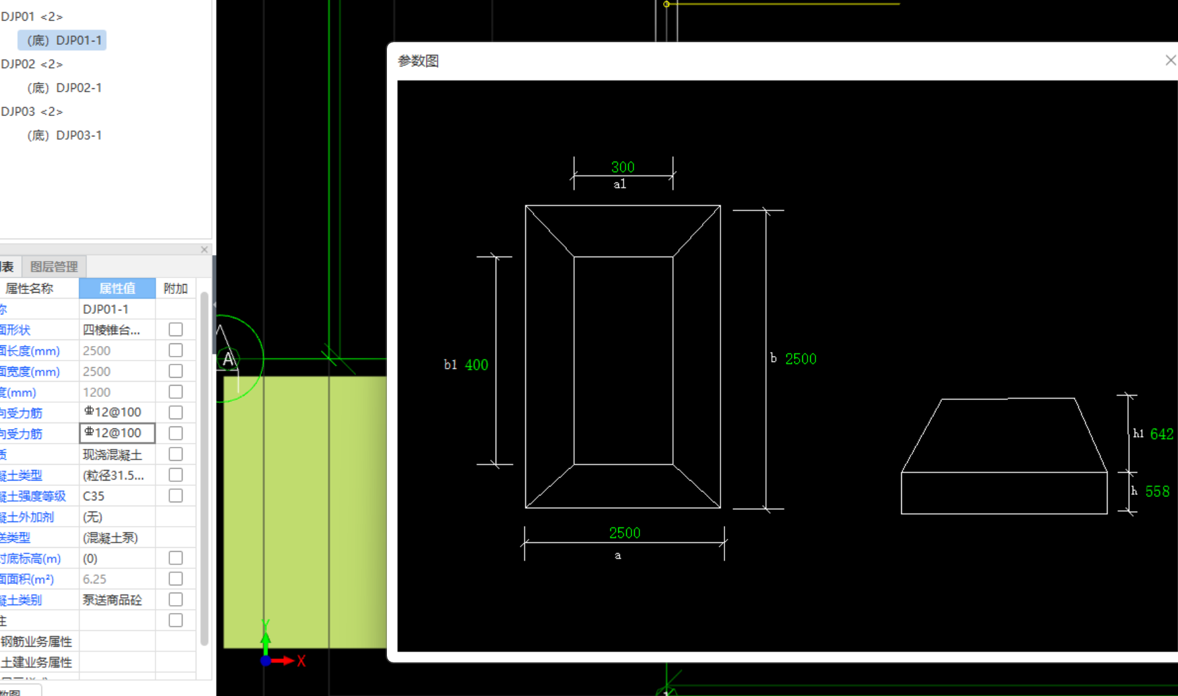The width and height of the screenshot is (1178, 696).
Task: Click the axis label A circle
Action: (228, 359)
